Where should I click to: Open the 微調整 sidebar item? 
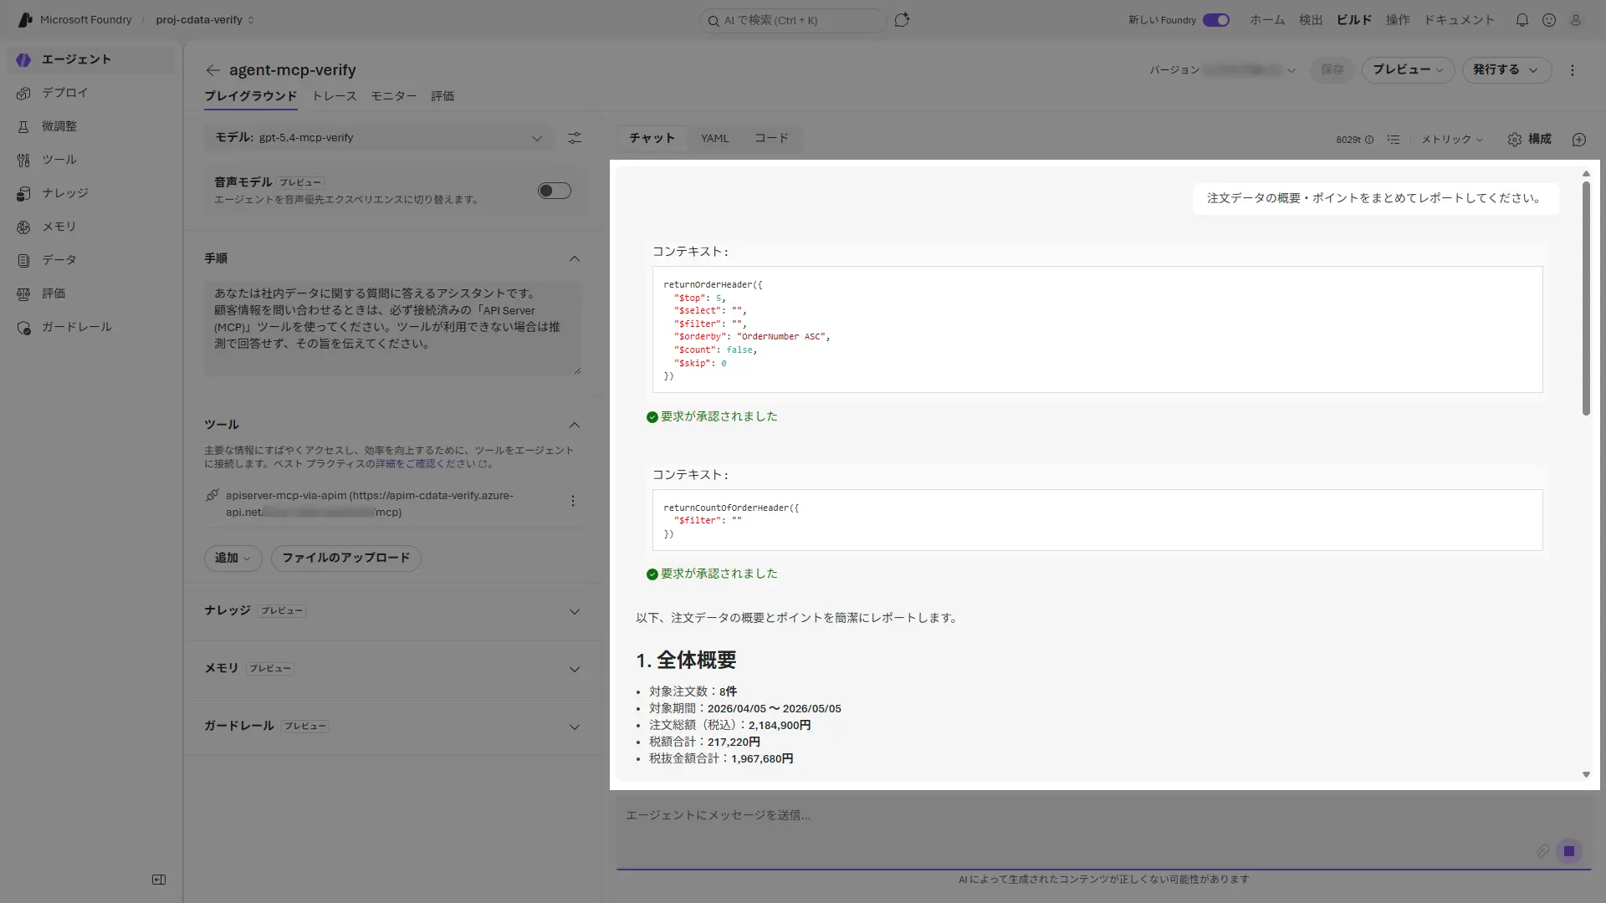click(91, 126)
